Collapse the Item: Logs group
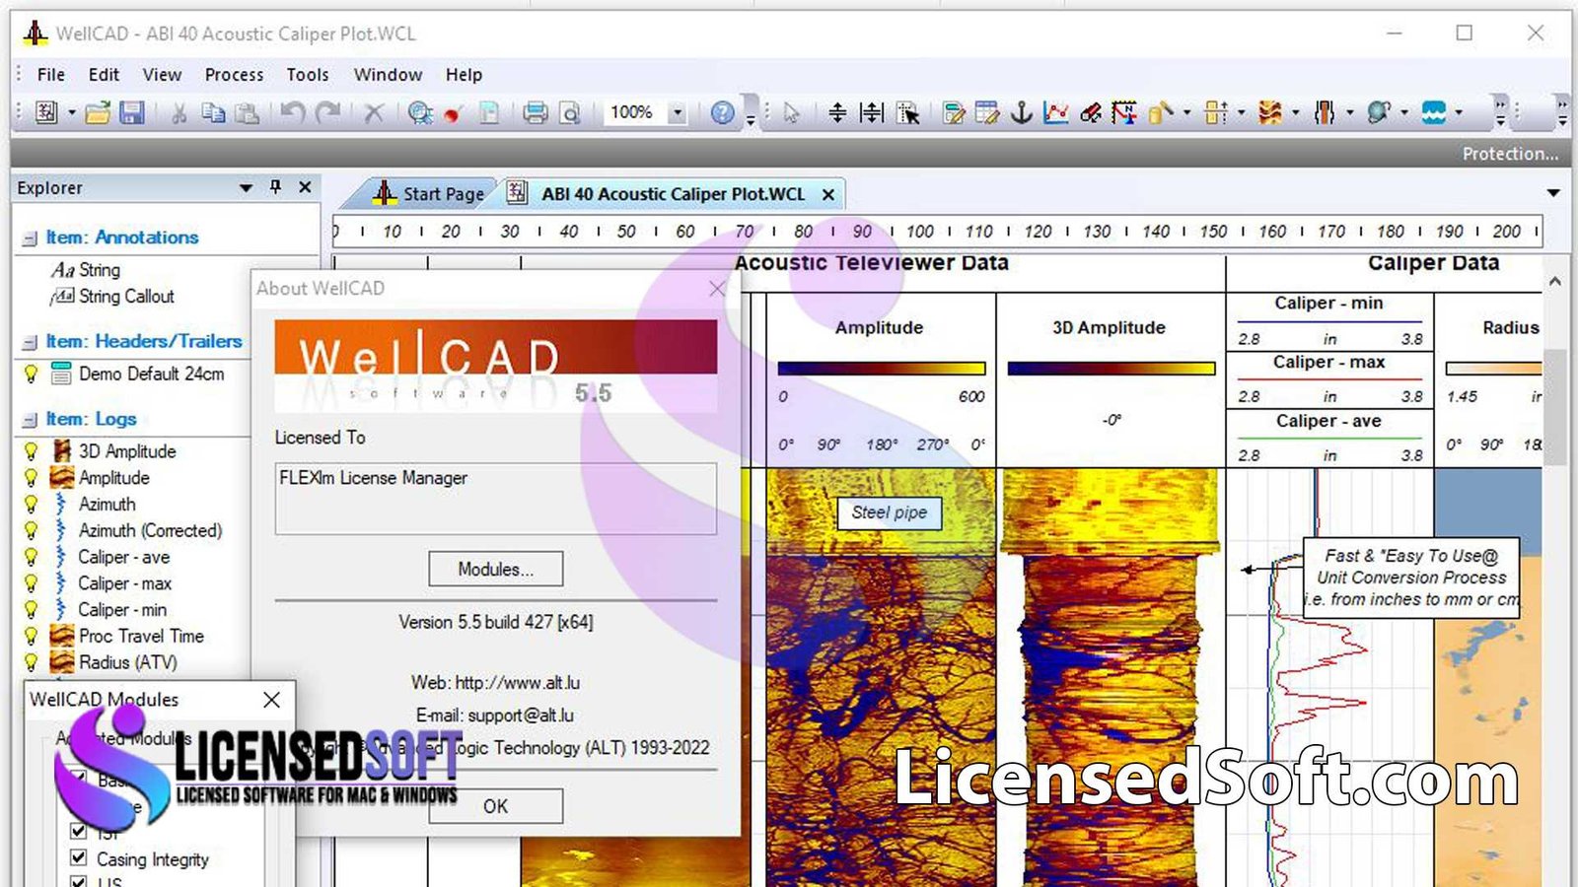 pyautogui.click(x=30, y=421)
